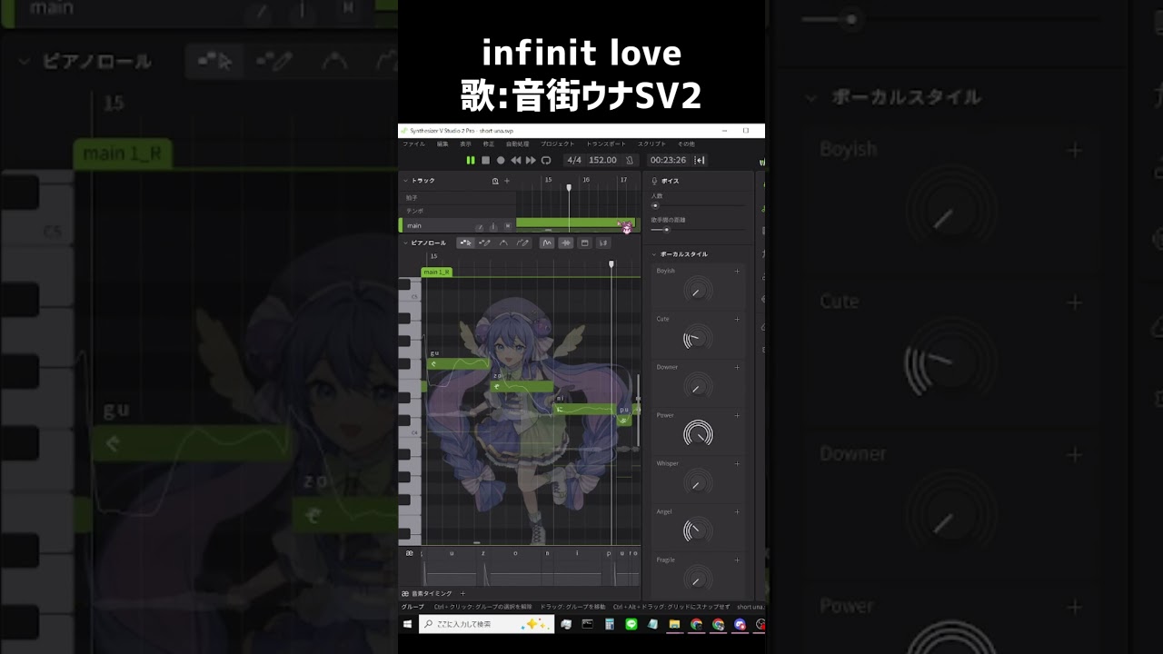This screenshot has width=1163, height=654.
Task: Select the 'ni' note
Action: click(585, 409)
